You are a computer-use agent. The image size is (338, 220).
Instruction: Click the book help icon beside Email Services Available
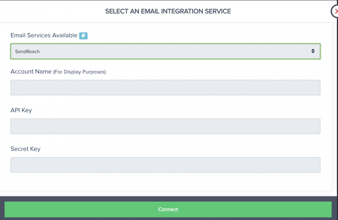[x=83, y=36]
